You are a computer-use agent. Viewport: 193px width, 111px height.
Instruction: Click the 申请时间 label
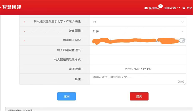point(76,69)
